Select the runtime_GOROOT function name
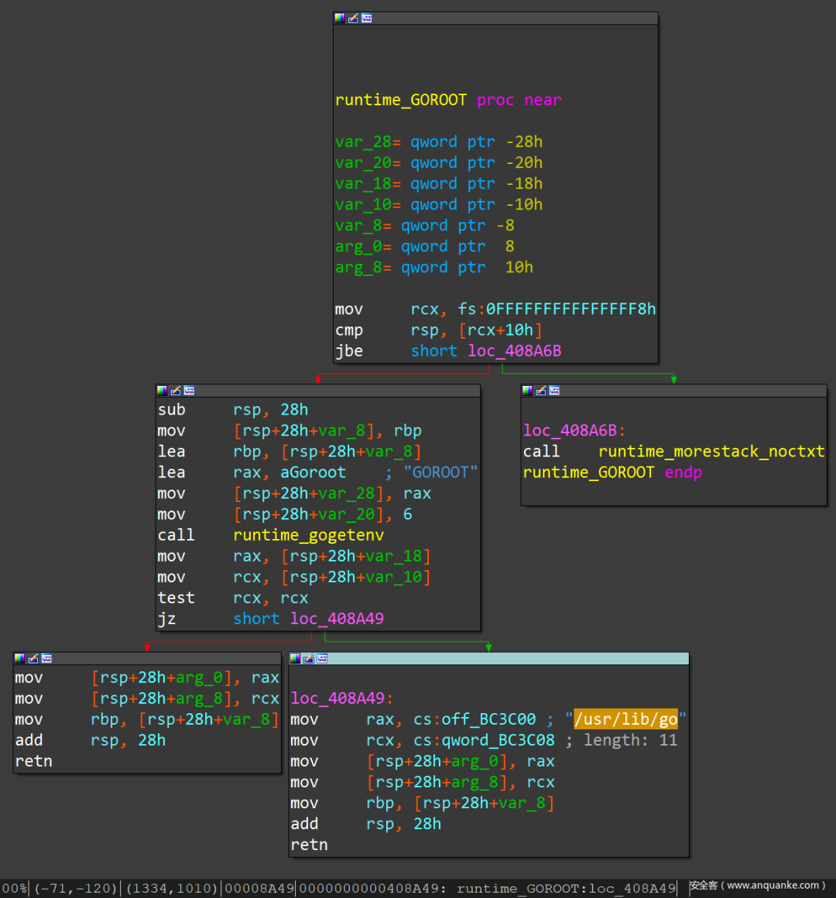This screenshot has width=836, height=898. [x=399, y=99]
